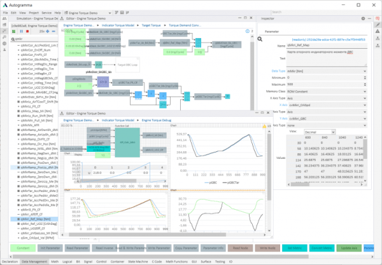Screen dimensions: 382x265
Task: Switch to the C Code palette tab
Action: pos(157,262)
